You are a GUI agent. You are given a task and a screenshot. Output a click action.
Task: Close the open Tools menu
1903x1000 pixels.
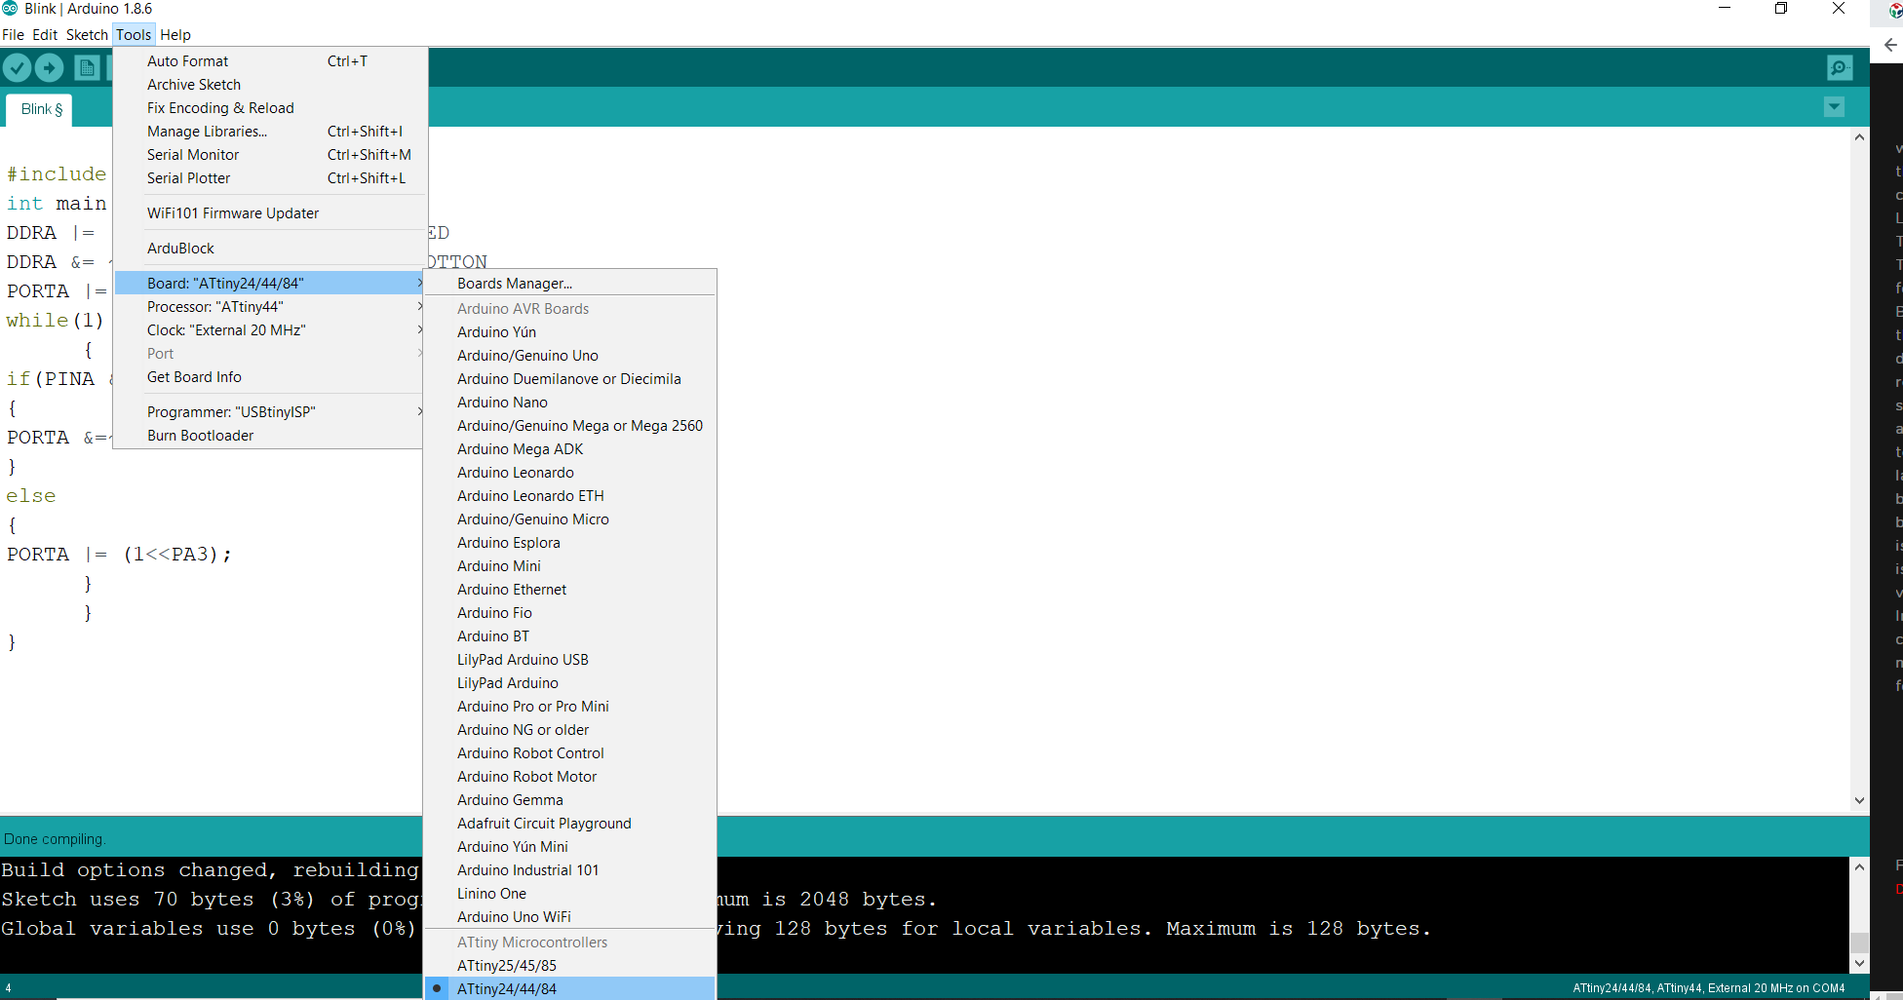click(134, 34)
